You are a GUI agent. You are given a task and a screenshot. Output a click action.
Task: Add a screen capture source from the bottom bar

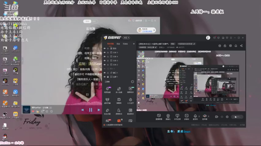tap(159, 117)
